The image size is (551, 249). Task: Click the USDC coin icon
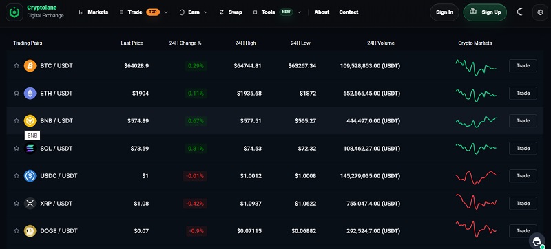point(30,175)
